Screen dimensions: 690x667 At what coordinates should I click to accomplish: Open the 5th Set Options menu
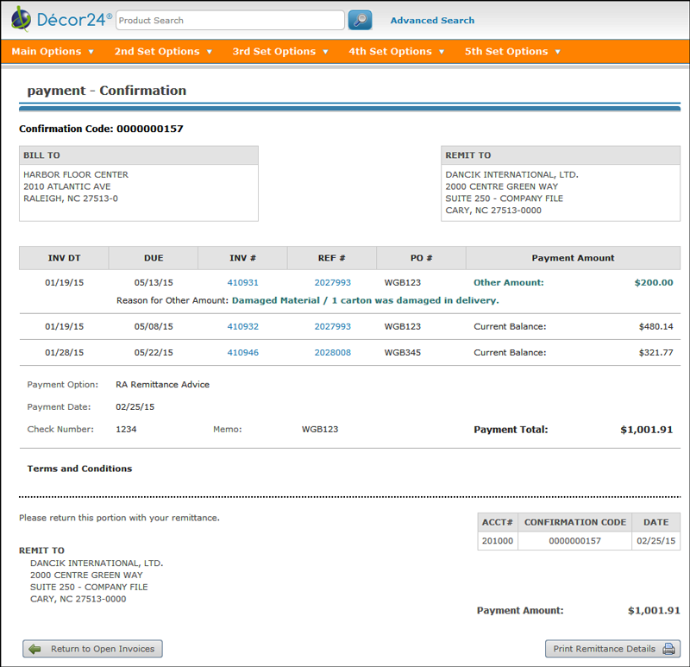[x=512, y=52]
